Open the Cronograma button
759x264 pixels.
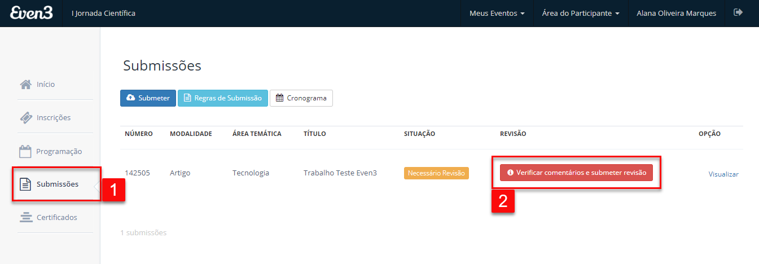point(301,98)
